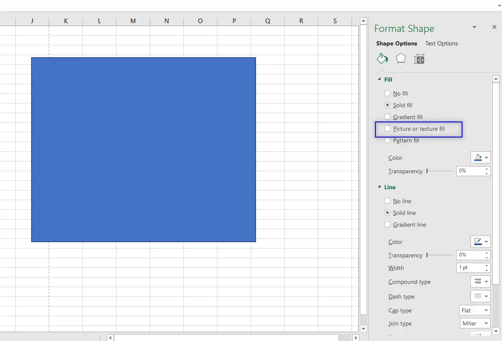Select the No fill radio button
The width and height of the screenshot is (502, 341).
[x=387, y=93]
